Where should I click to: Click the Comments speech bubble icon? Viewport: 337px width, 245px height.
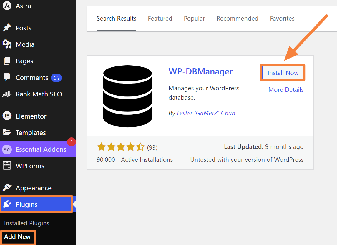click(x=7, y=77)
